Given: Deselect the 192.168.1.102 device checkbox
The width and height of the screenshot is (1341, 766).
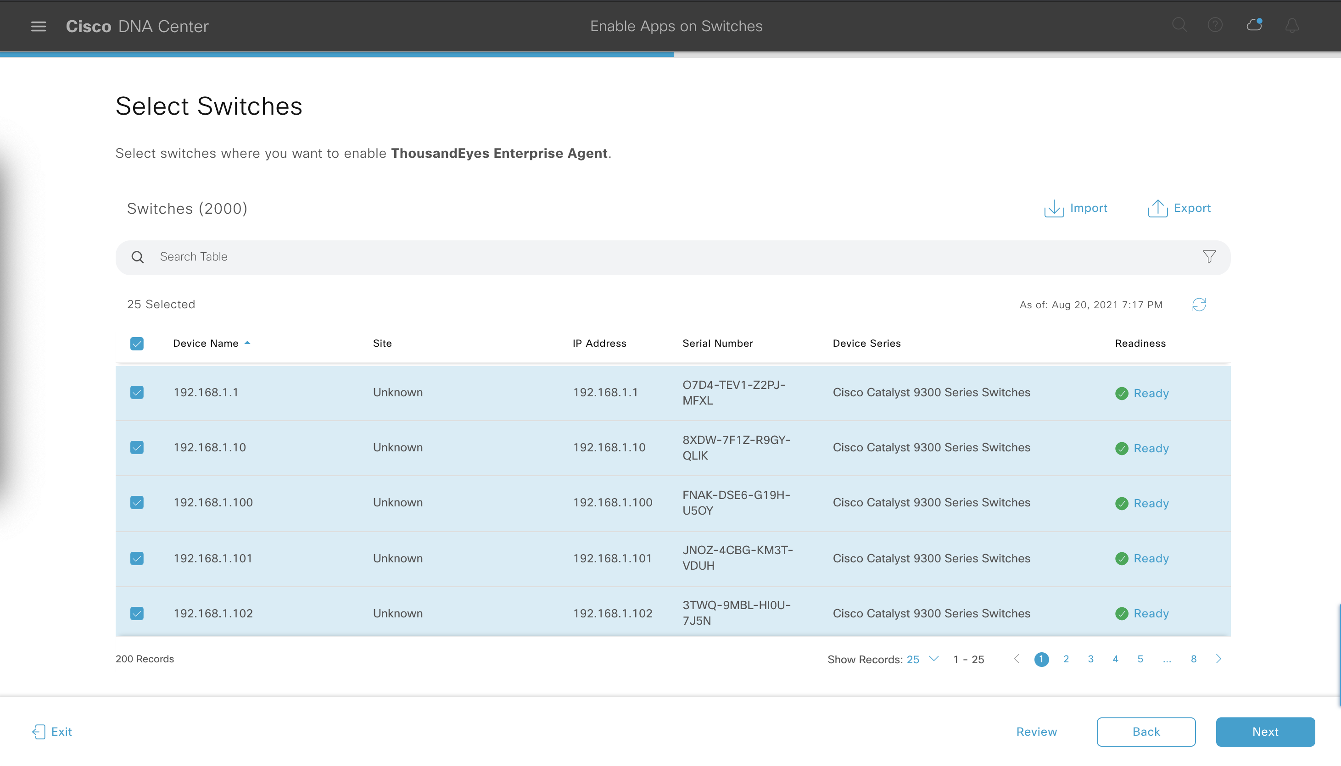Looking at the screenshot, I should click(x=137, y=613).
